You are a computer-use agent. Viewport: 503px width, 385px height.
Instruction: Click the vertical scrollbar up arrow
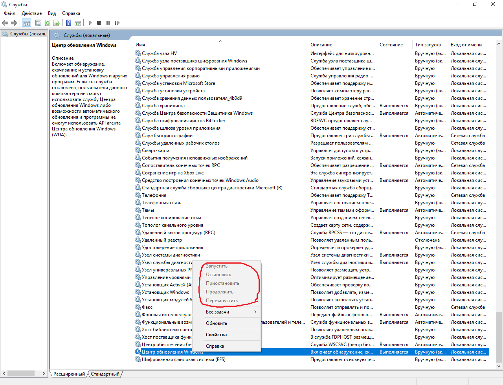pos(499,44)
